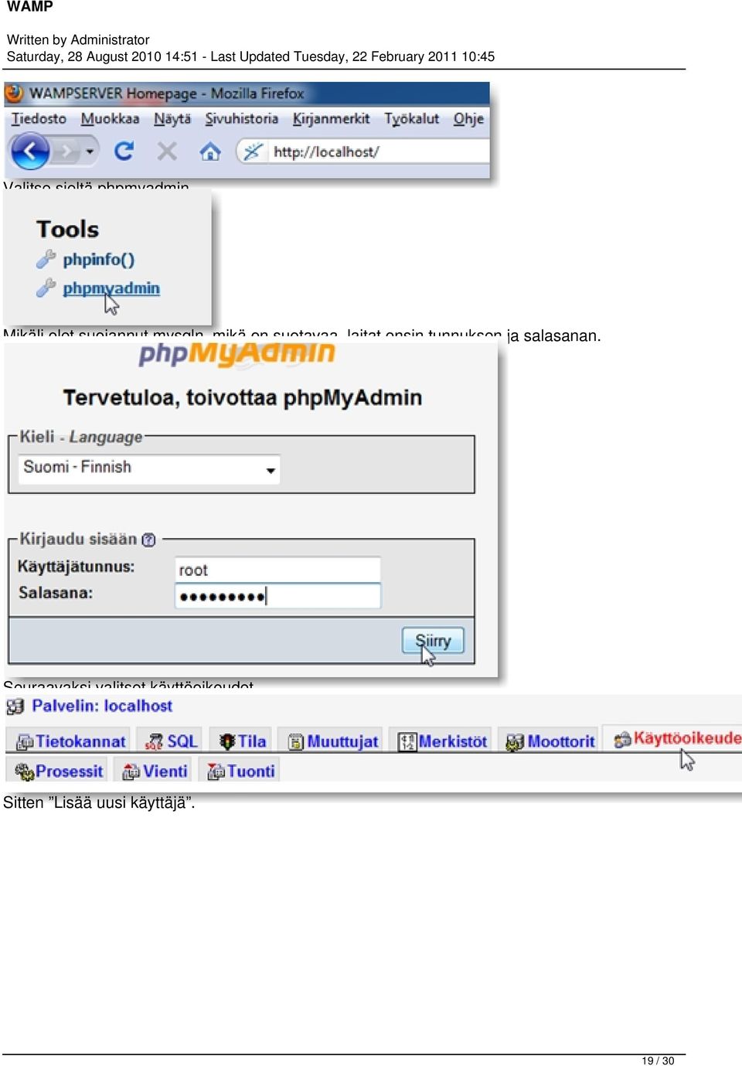
Task: Open the Ohje menu
Action: click(468, 119)
